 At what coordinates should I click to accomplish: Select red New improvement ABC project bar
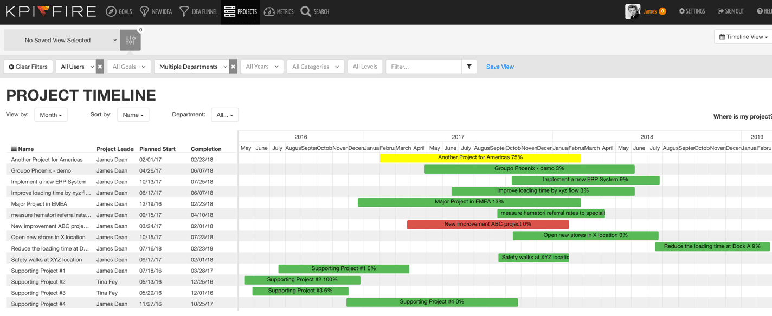point(488,224)
